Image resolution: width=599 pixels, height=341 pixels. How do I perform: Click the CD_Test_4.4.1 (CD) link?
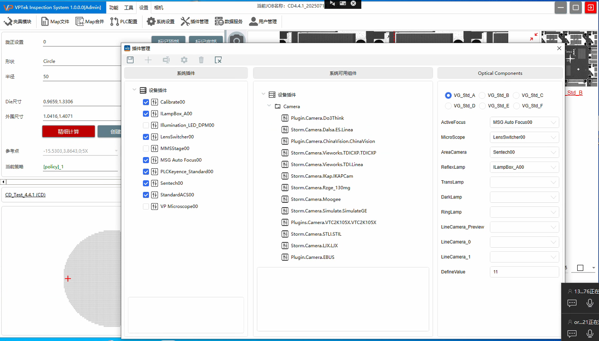coord(25,195)
